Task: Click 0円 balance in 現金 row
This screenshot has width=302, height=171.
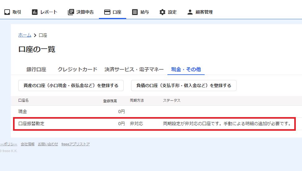Action: coord(121,112)
